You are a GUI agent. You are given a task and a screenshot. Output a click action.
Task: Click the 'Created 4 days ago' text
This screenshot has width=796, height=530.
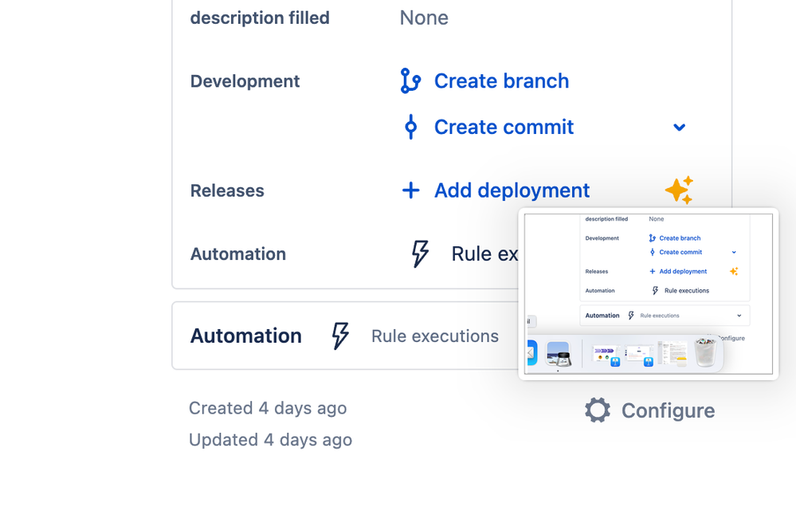click(268, 407)
